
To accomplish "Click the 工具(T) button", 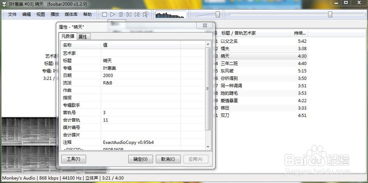I will (x=73, y=159).
